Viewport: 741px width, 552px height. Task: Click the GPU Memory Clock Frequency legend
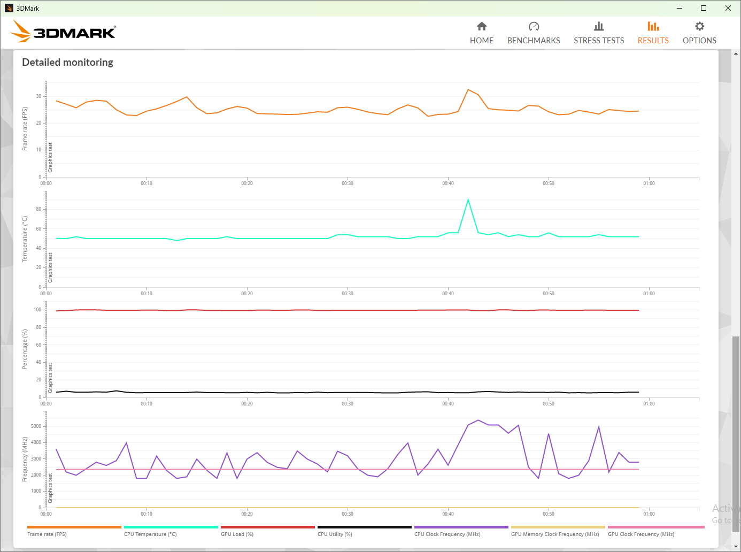click(x=555, y=534)
